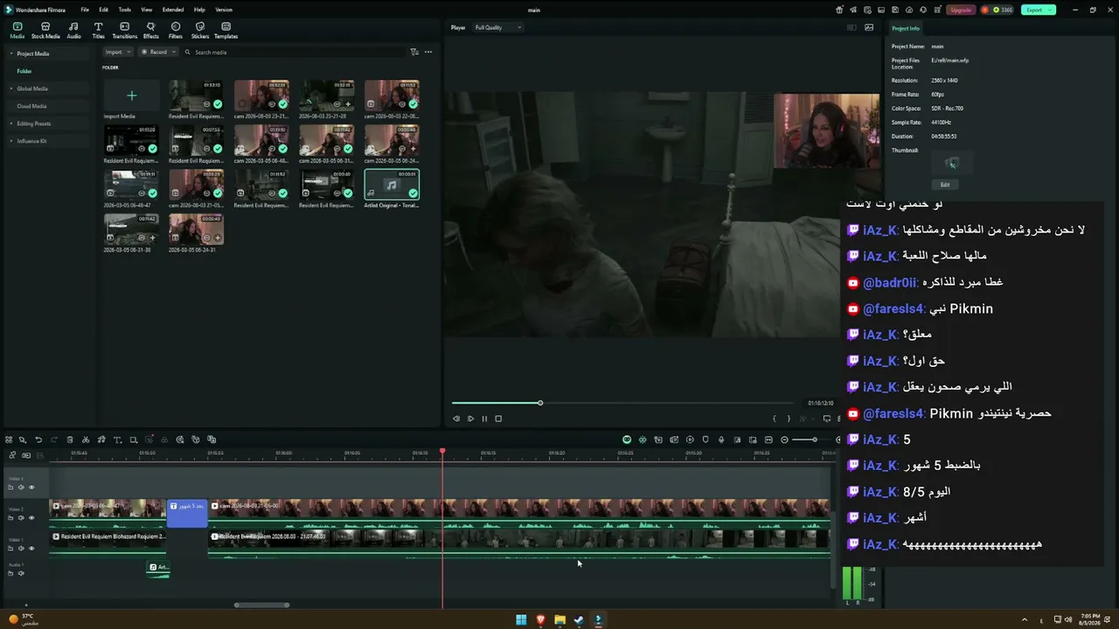1119x629 pixels.
Task: Choose the timeline selection tool icon
Action: click(23, 439)
